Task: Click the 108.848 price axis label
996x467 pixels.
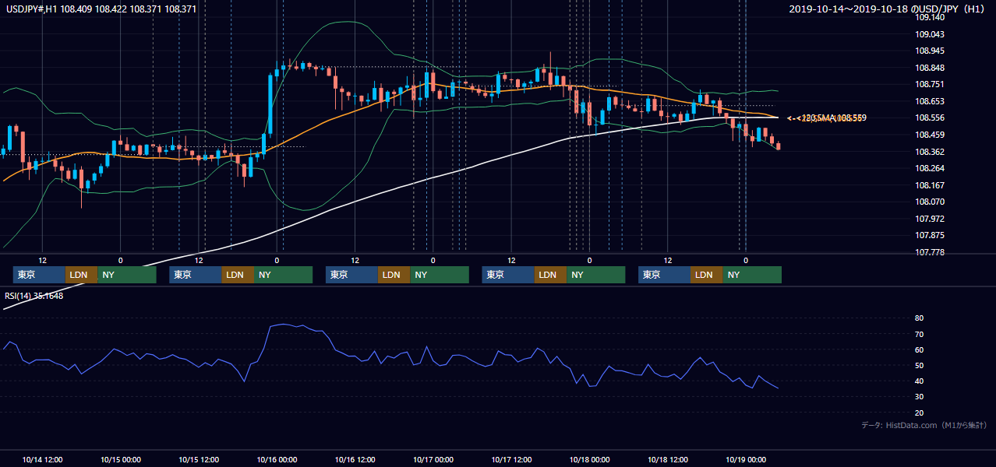Action: pos(929,68)
